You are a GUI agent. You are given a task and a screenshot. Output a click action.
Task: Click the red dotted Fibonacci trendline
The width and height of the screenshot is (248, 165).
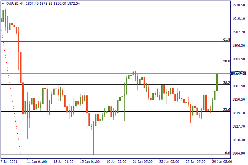[11, 91]
